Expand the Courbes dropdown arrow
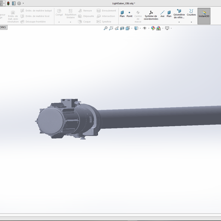The width and height of the screenshot is (221, 221). (191, 22)
